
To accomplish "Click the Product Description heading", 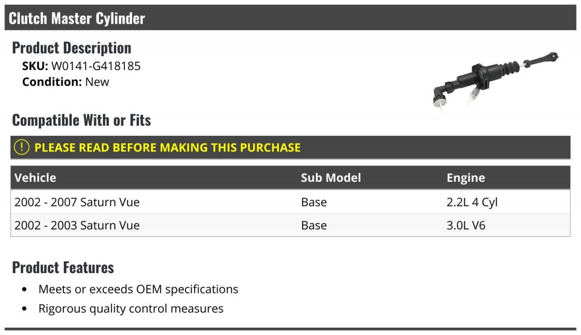I will (x=72, y=48).
